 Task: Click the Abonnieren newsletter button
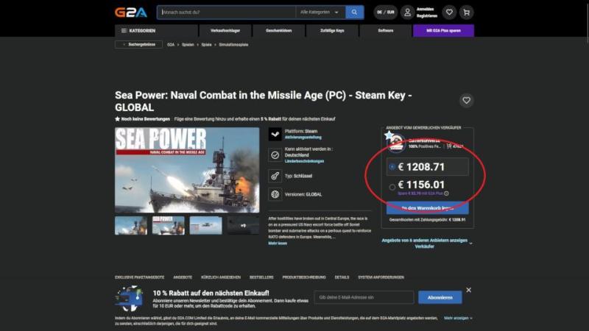(440, 298)
